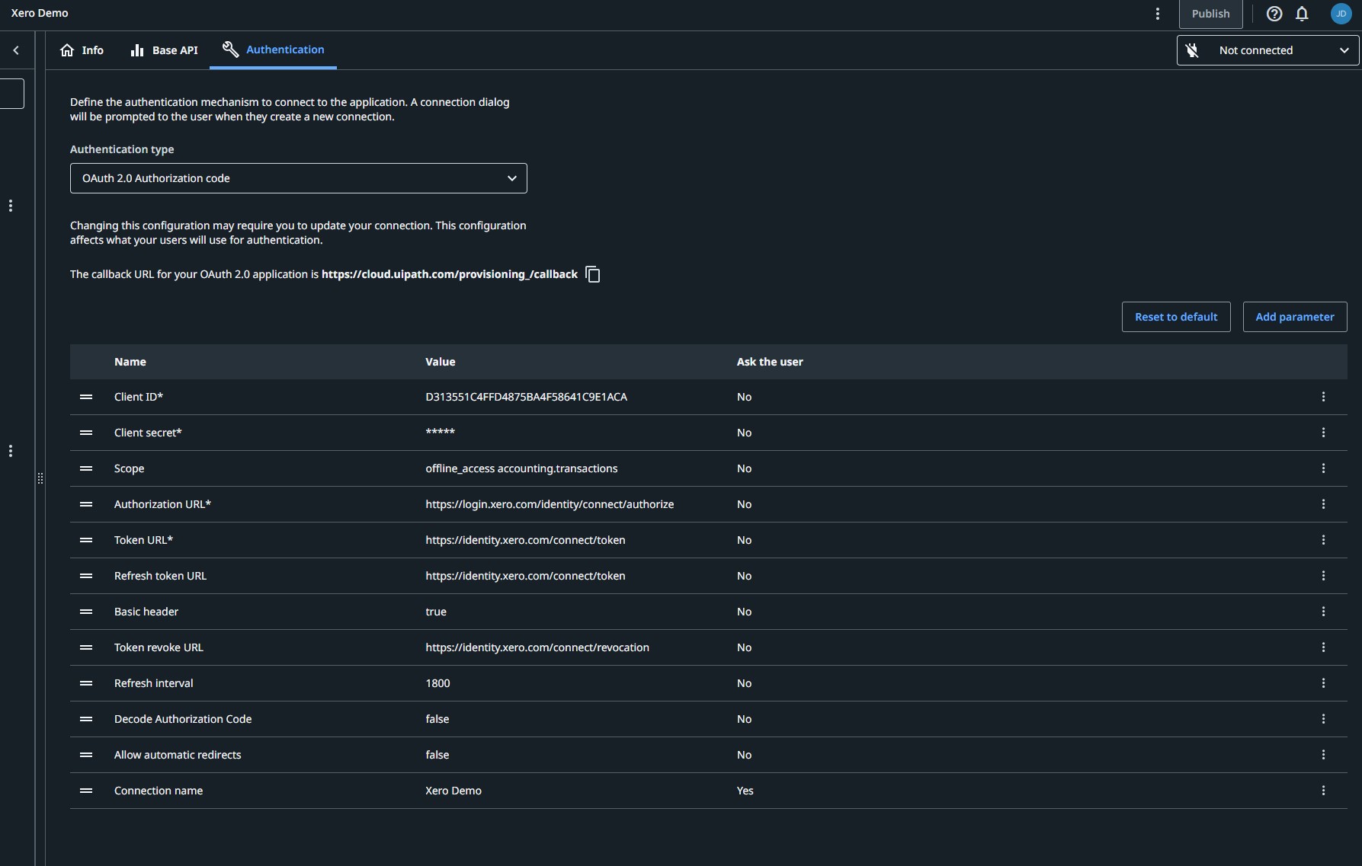Click Refresh interval value 1800

tap(437, 683)
